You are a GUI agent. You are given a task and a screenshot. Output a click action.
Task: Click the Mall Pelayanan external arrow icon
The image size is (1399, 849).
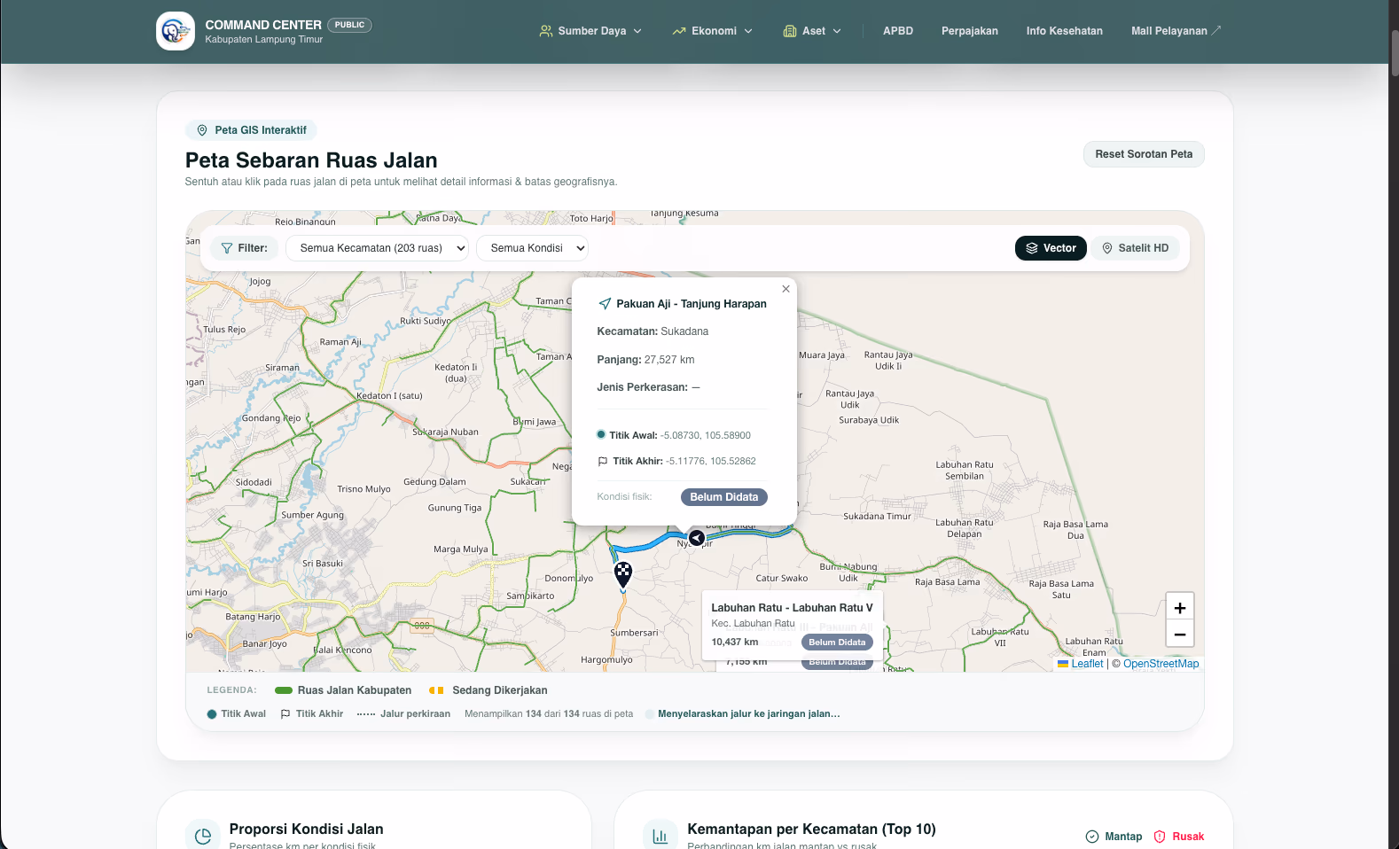point(1216,30)
